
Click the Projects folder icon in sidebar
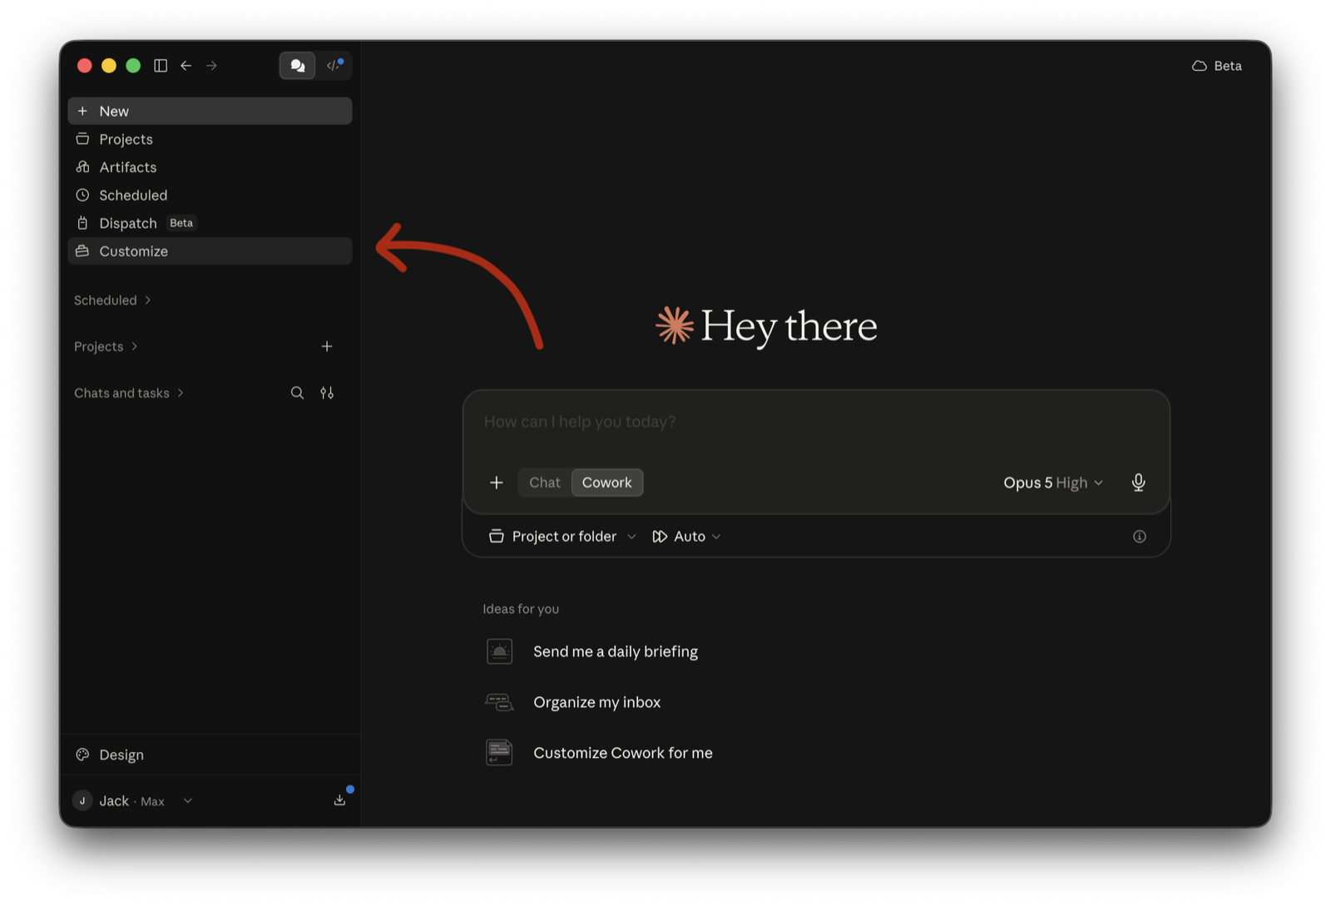pos(82,139)
